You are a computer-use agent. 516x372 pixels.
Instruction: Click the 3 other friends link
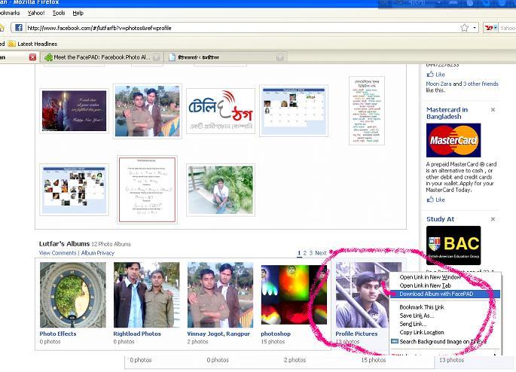coord(481,84)
